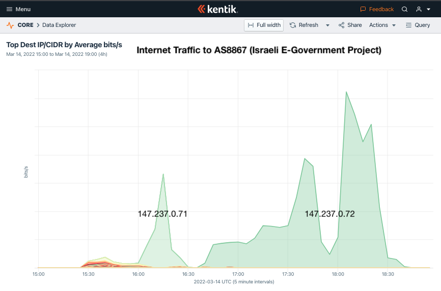441x291 pixels.
Task: Click the Share nodes icon
Action: (341, 25)
